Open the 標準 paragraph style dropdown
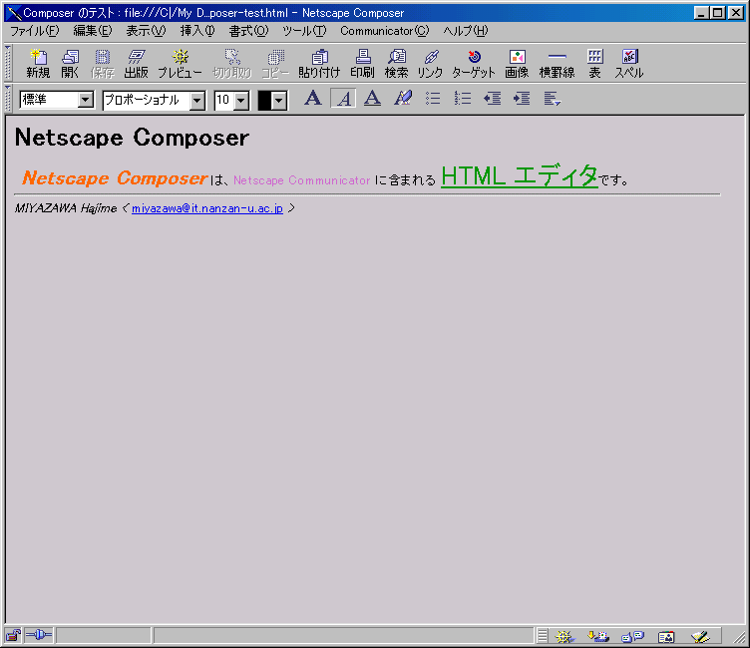The image size is (750, 648). [x=86, y=100]
